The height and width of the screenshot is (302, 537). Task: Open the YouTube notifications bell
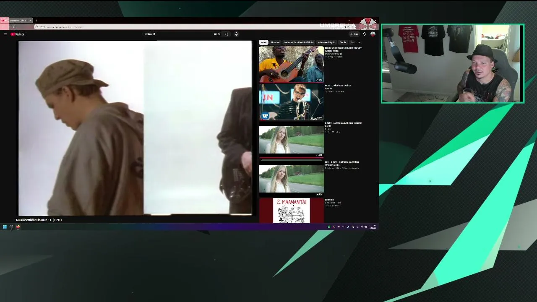point(364,34)
